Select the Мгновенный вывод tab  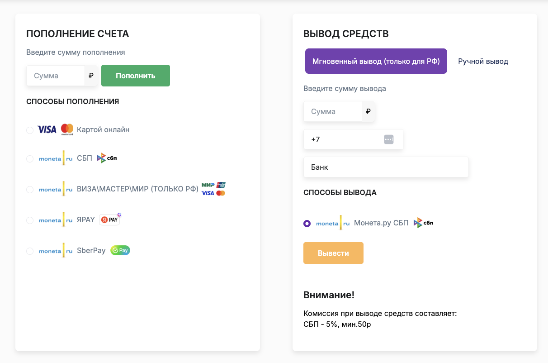376,61
